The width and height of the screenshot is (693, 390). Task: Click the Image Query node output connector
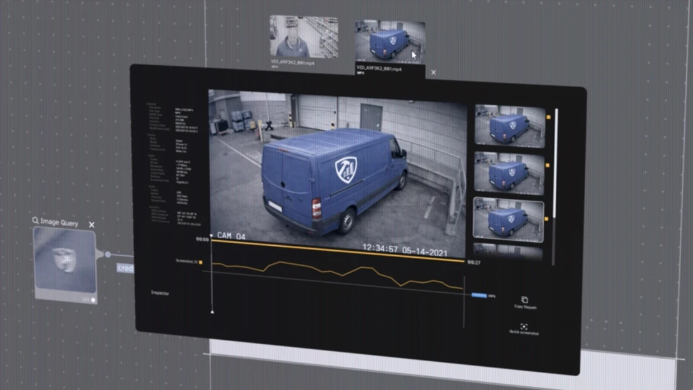(107, 255)
